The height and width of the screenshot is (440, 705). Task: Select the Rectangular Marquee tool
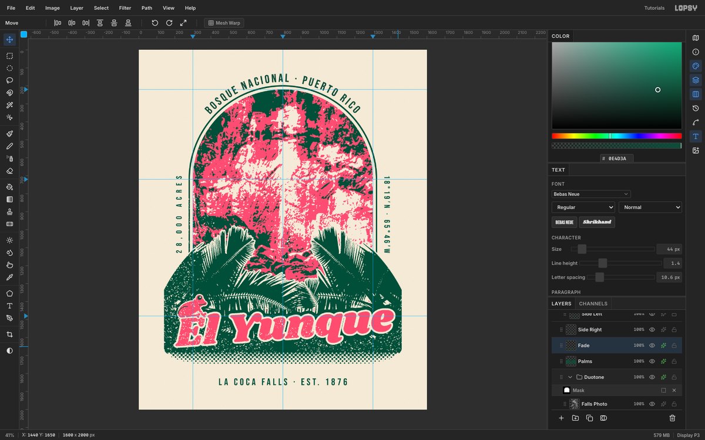tap(9, 56)
